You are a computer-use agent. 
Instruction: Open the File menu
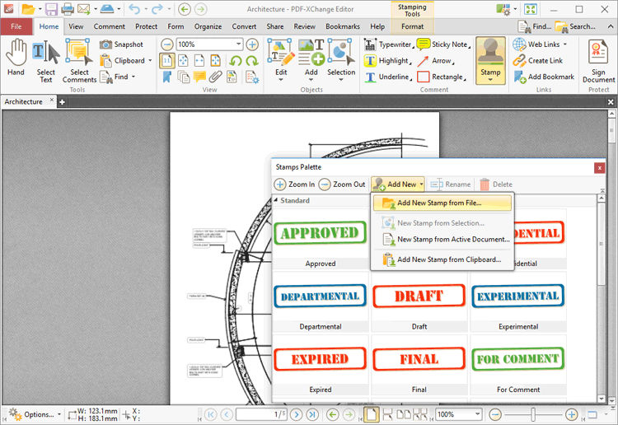click(16, 26)
